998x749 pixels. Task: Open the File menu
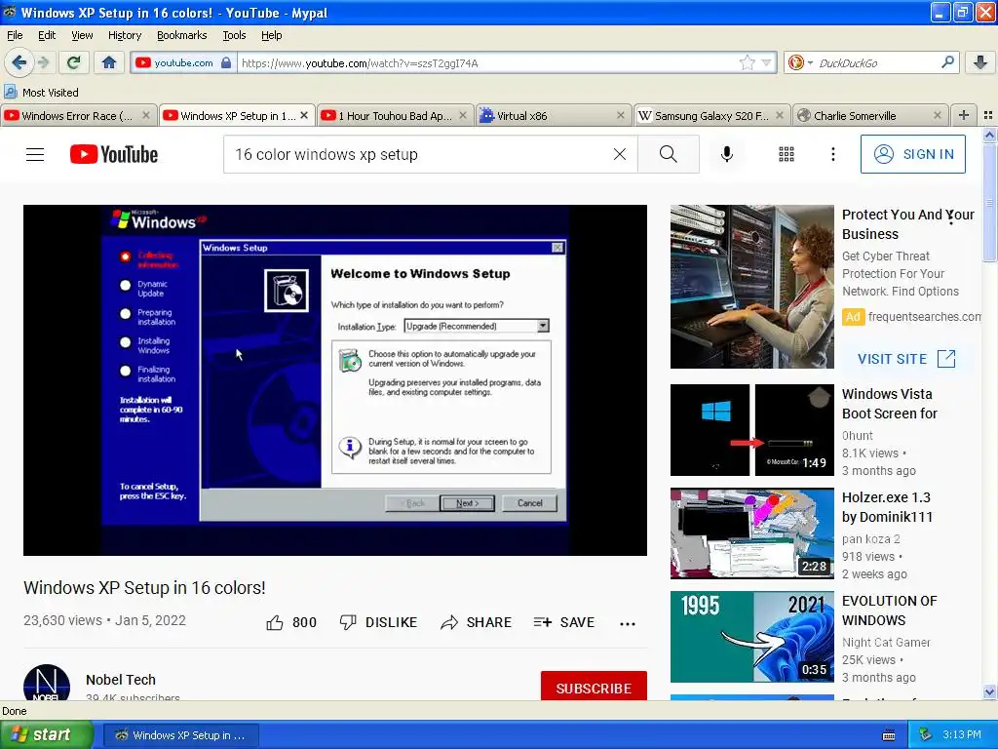click(x=15, y=35)
